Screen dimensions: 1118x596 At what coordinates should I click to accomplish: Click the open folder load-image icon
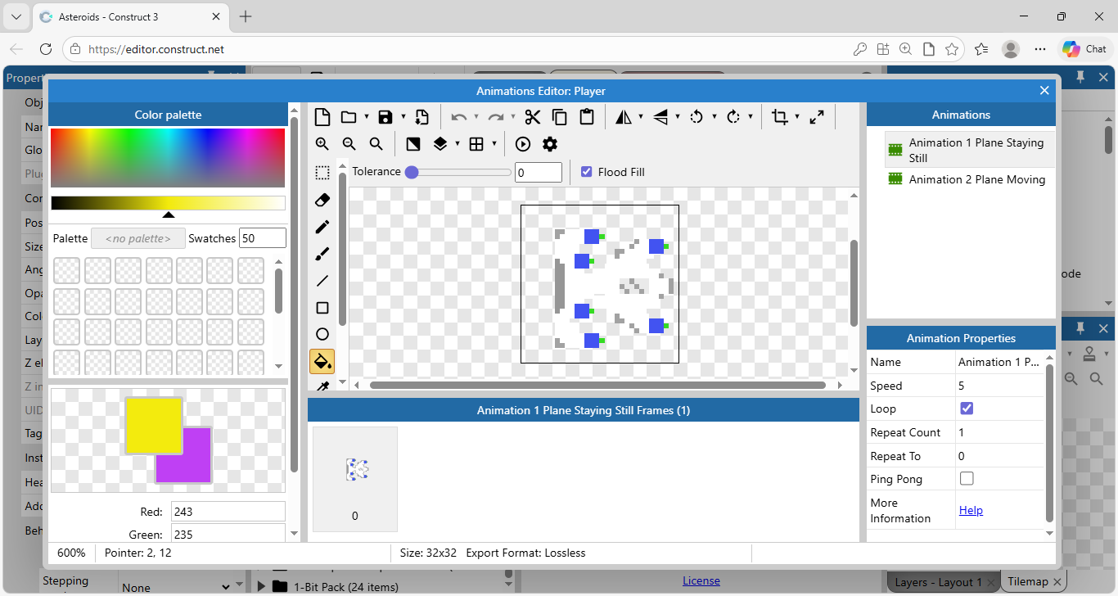click(x=349, y=117)
